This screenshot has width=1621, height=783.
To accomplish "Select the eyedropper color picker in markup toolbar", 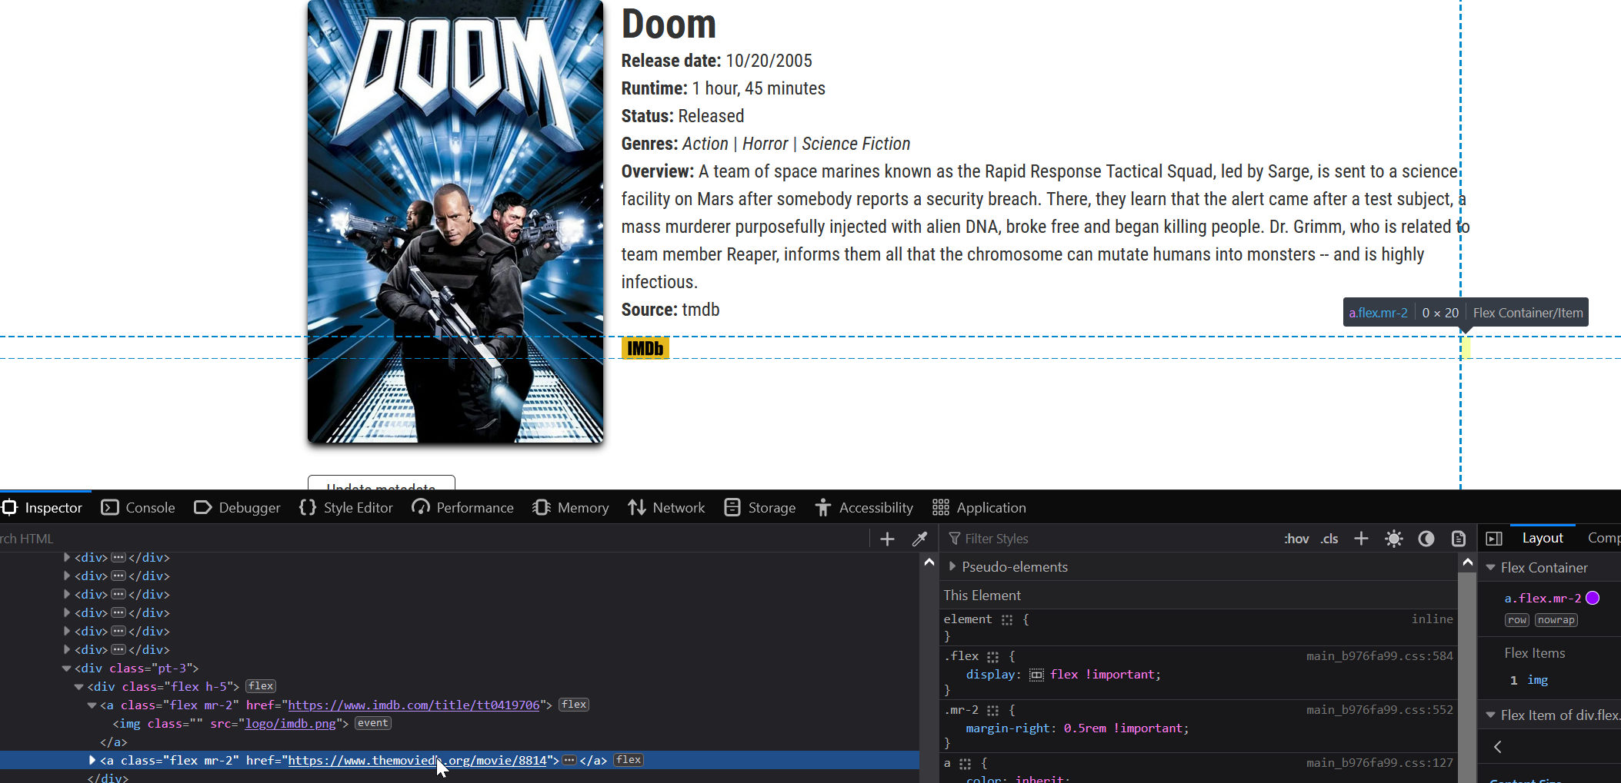I will point(919,539).
